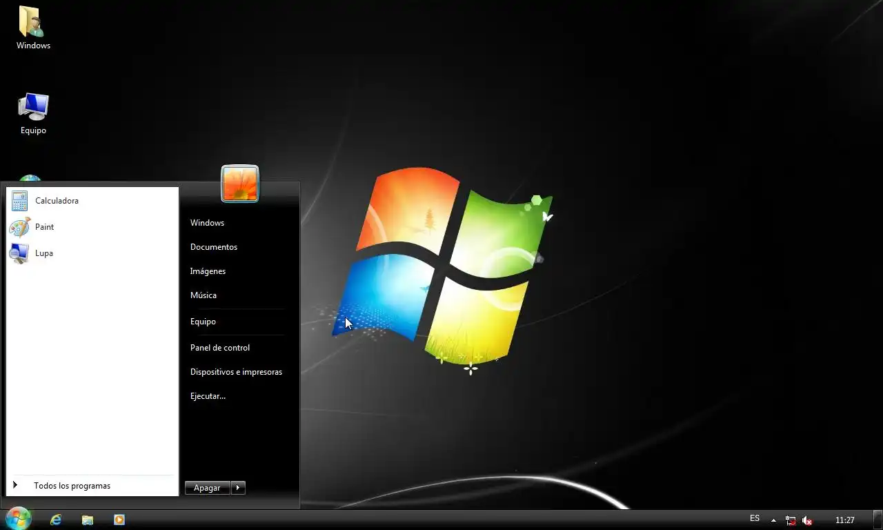This screenshot has width=883, height=530.
Task: Open Calculadora from the Start menu
Action: point(92,201)
